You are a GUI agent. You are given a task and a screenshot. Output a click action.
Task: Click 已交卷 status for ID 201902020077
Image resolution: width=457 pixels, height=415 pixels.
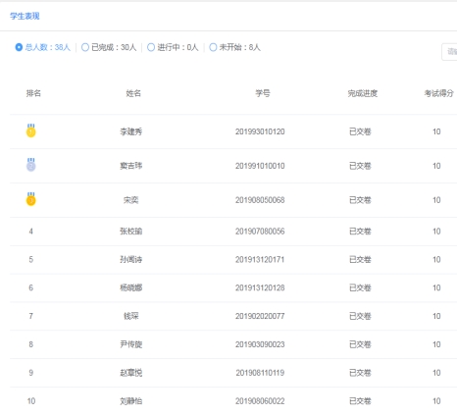pyautogui.click(x=360, y=316)
